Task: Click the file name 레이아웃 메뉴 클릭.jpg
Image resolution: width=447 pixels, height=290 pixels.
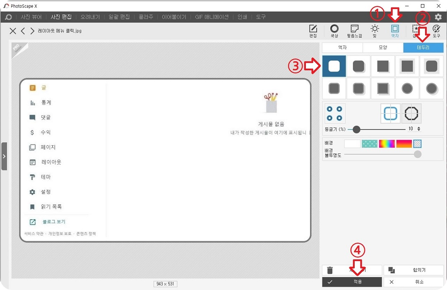Action: pos(60,31)
